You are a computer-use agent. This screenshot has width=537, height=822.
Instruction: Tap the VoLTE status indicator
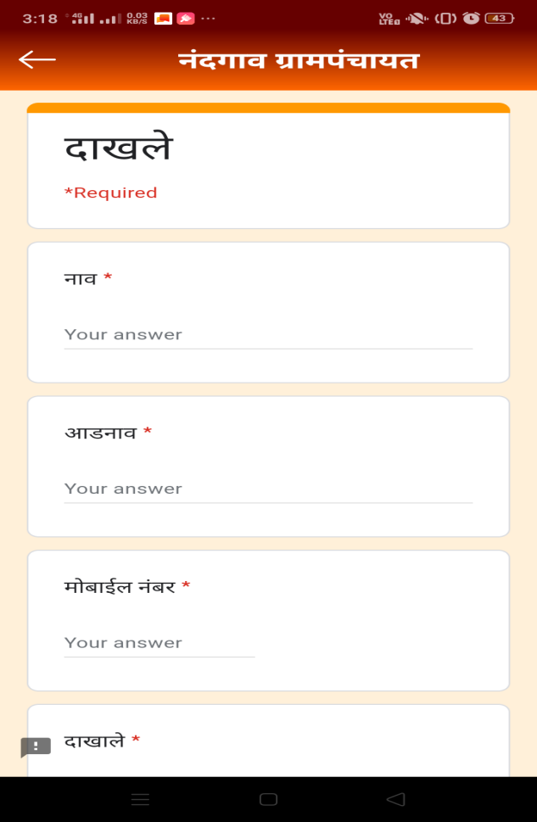[389, 18]
